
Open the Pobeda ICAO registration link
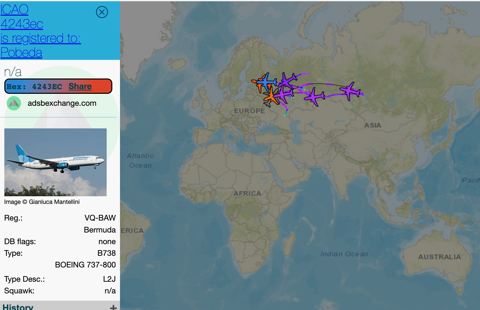40,31
